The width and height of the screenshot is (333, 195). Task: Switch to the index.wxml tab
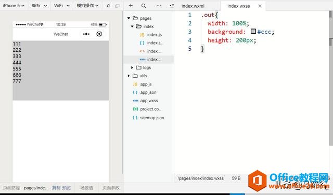[193, 6]
